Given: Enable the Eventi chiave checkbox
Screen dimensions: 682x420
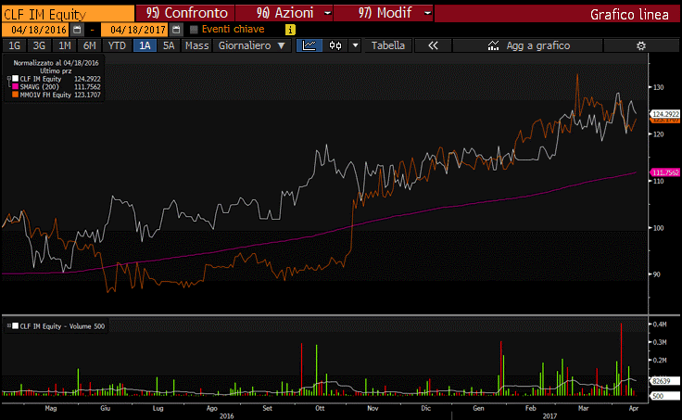Looking at the screenshot, I should click(x=194, y=30).
